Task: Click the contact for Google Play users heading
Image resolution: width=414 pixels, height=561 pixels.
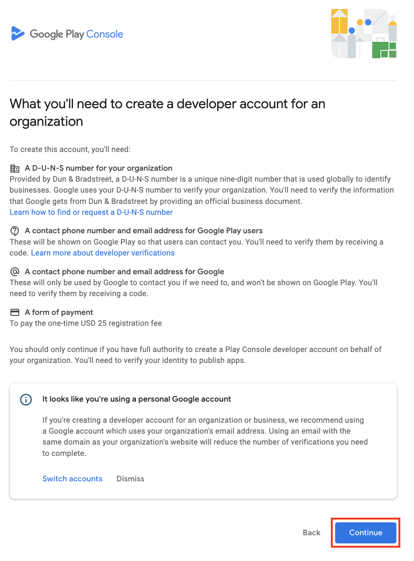Action: pyautogui.click(x=144, y=230)
